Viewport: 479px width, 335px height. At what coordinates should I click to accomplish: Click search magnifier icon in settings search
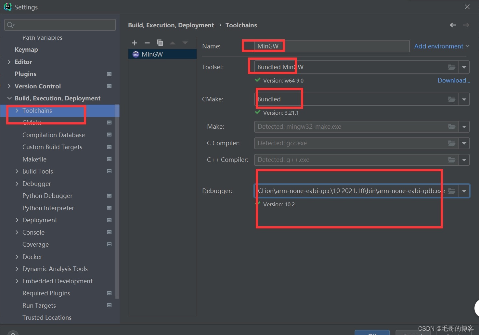[10, 25]
